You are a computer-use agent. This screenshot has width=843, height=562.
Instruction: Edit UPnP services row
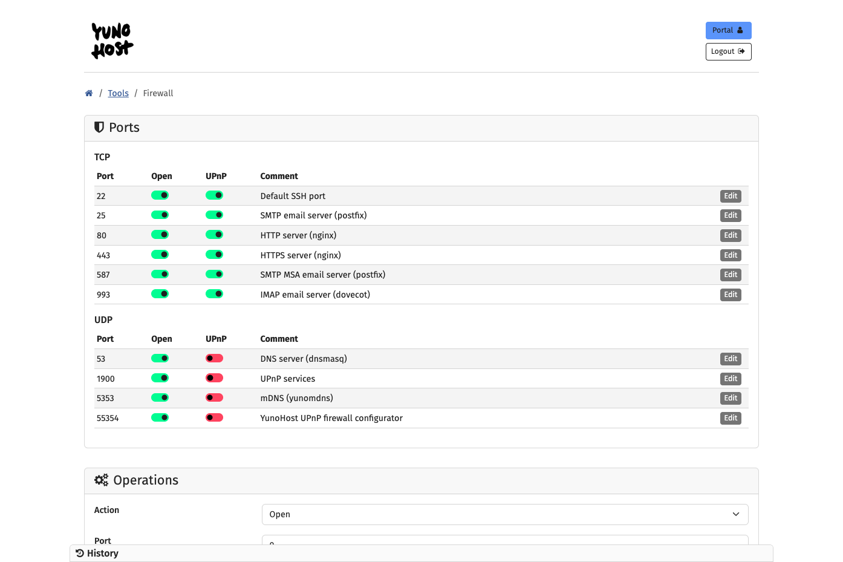[731, 379]
